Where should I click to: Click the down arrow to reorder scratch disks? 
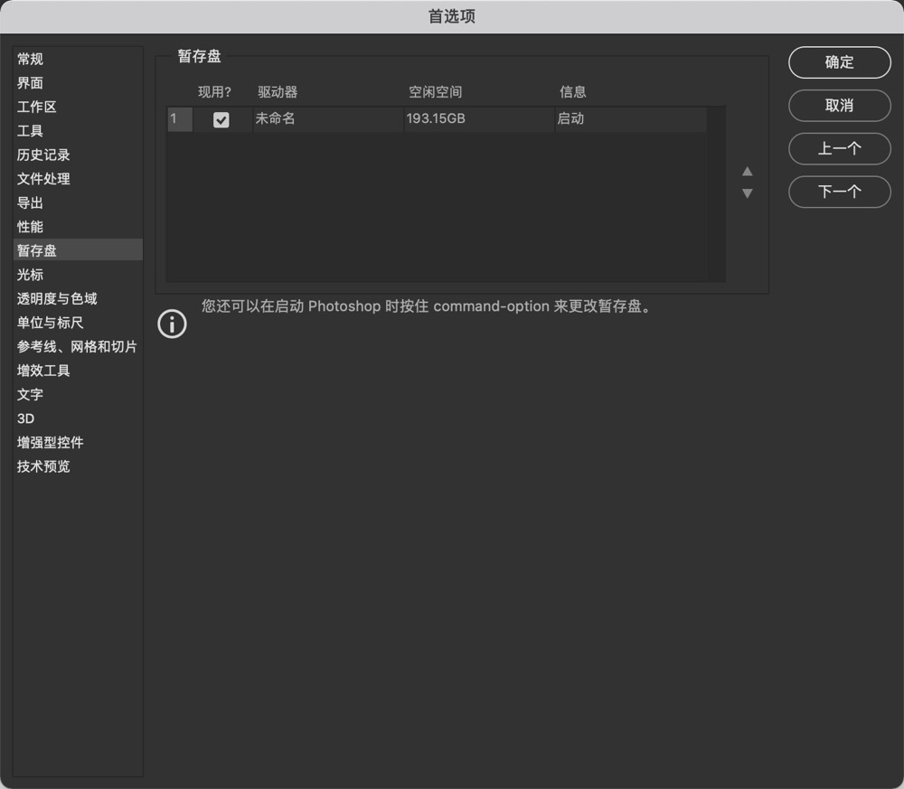pyautogui.click(x=747, y=193)
